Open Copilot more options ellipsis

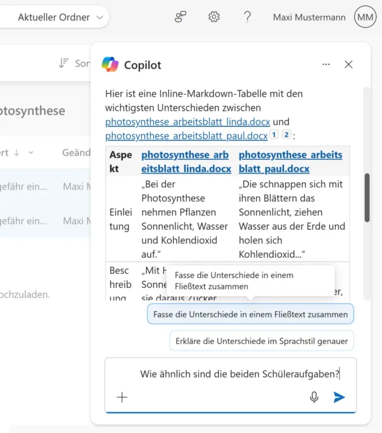click(326, 64)
